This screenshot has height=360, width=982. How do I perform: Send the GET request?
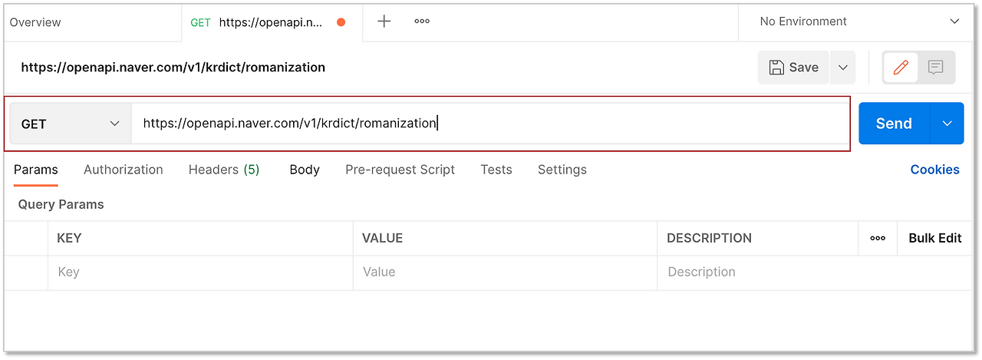click(x=894, y=124)
